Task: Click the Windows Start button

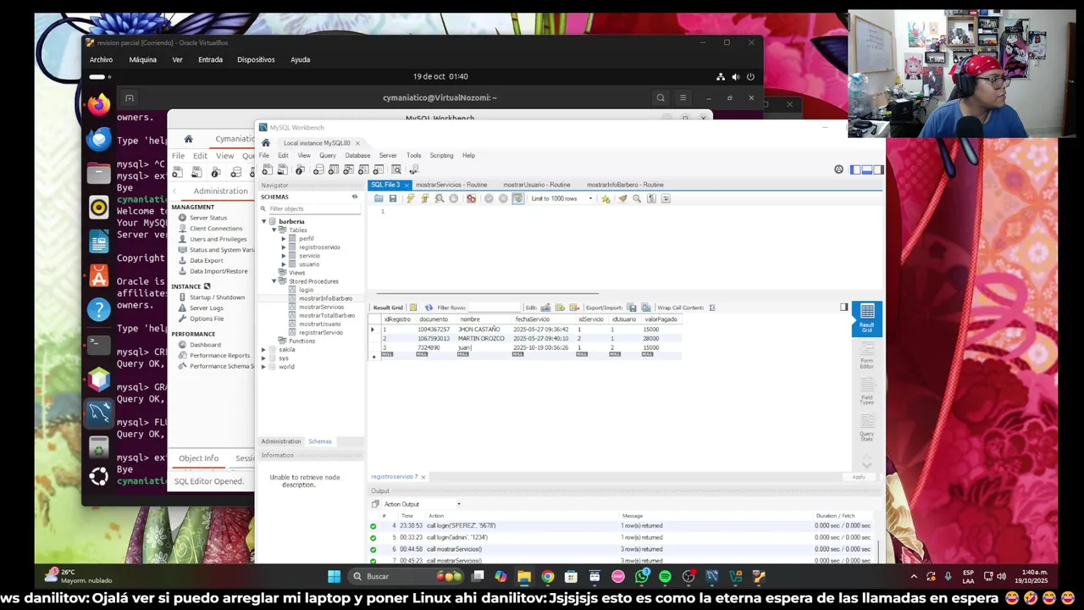Action: 334,576
